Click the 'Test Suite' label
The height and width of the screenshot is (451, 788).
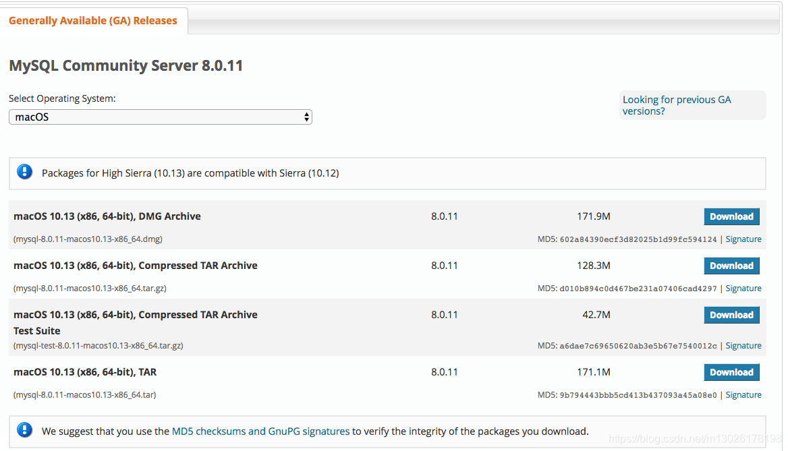[36, 331]
